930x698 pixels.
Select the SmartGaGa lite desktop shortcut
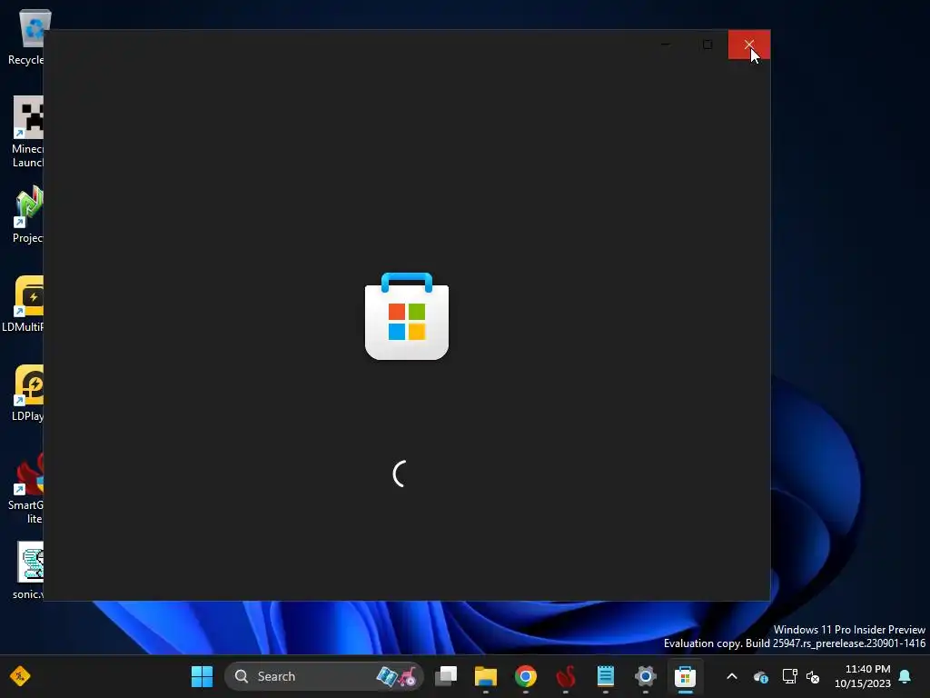click(25, 488)
